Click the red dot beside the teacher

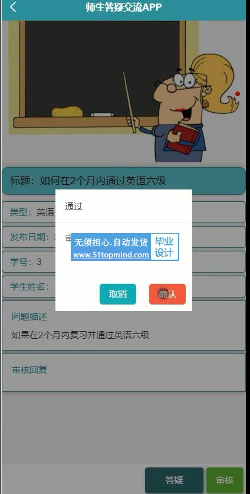tap(238, 94)
